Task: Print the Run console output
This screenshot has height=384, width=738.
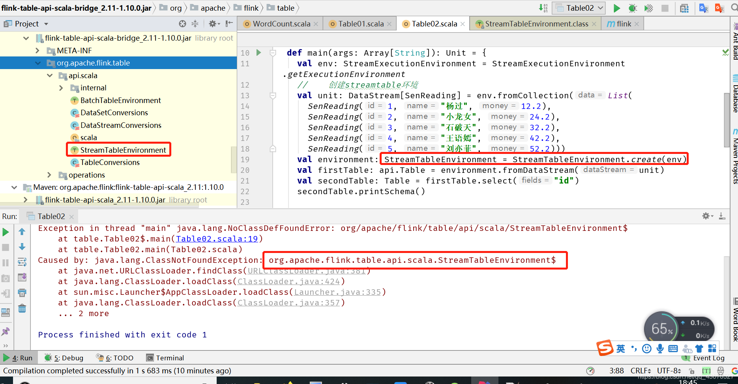Action: coord(22,293)
